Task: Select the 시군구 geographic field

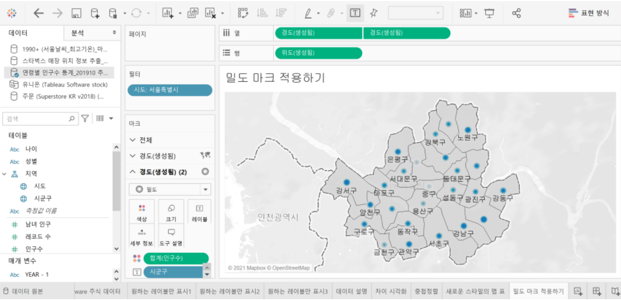Action: 43,198
